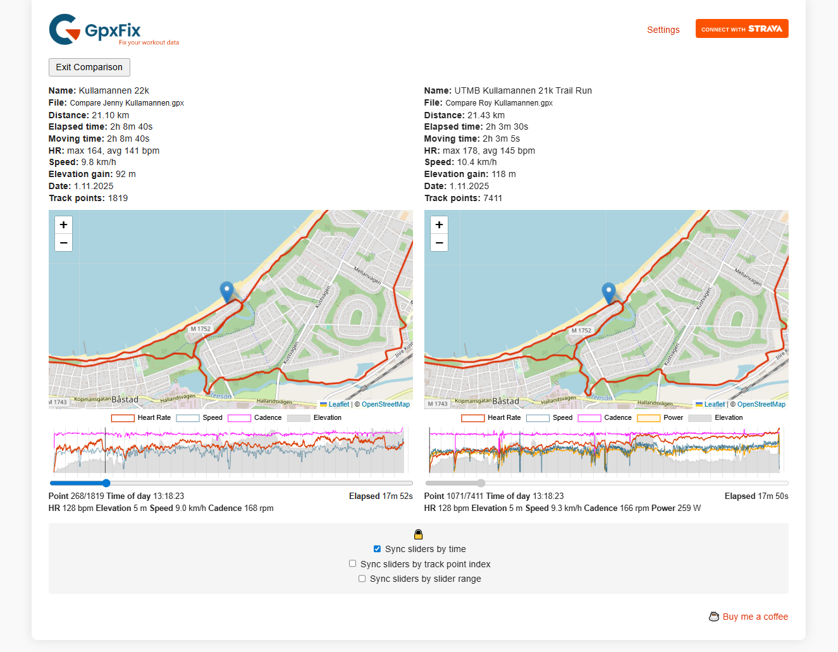
Task: Disable Sync sliders by time
Action: click(x=377, y=549)
